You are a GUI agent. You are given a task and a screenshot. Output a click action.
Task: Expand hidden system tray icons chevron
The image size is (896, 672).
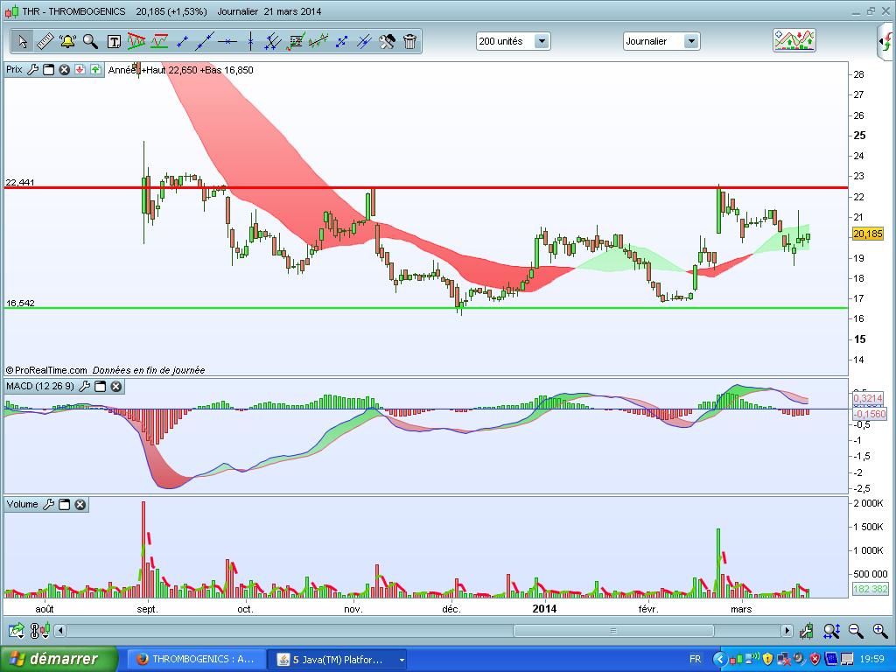coord(720,660)
